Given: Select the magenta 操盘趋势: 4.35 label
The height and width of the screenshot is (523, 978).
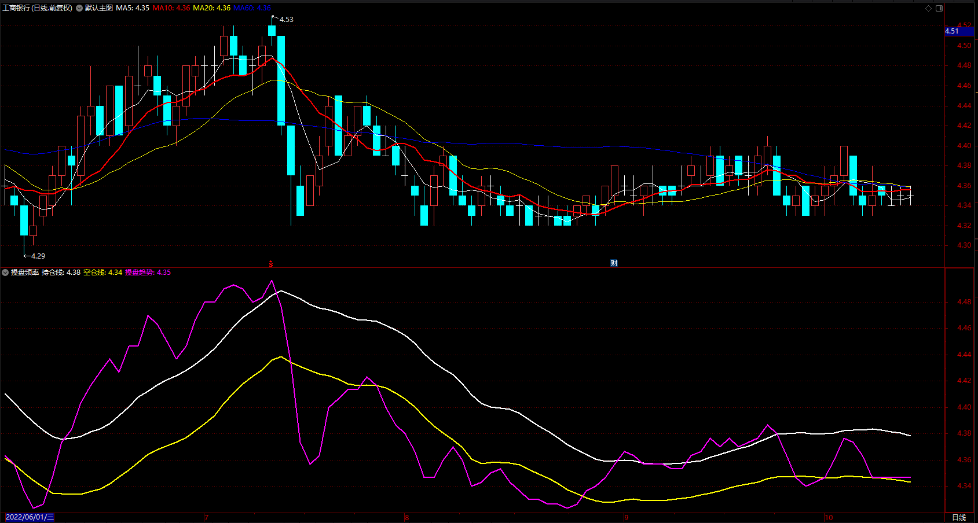Looking at the screenshot, I should tap(148, 272).
